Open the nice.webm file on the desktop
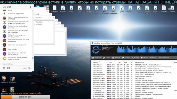 55,9
